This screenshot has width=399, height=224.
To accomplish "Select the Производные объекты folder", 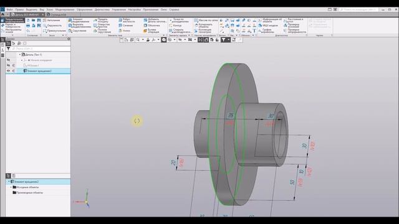I will [27, 192].
